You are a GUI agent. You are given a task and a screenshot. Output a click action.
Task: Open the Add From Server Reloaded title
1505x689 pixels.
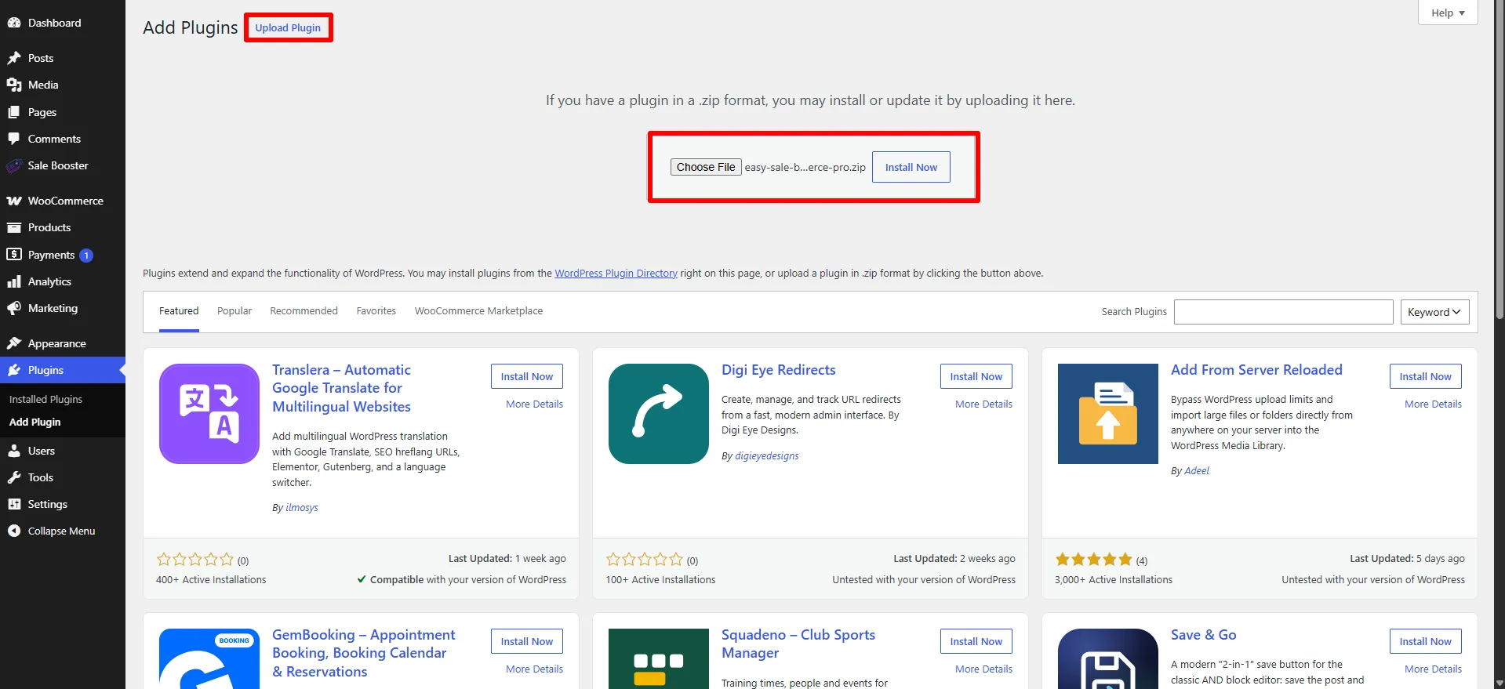pos(1256,370)
